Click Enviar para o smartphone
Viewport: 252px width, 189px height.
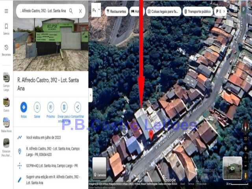64,113
